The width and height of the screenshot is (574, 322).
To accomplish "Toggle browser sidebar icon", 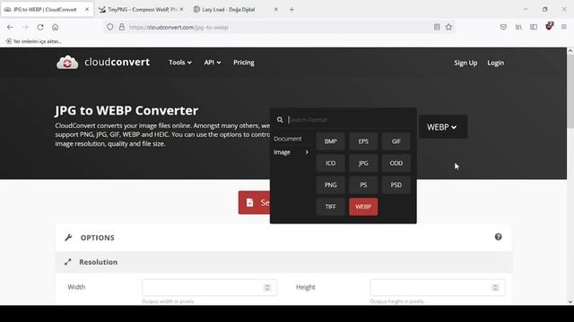I will coord(534,27).
